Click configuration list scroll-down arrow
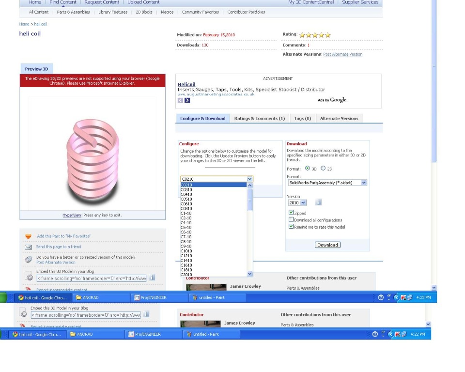This screenshot has height=372, width=465. pyautogui.click(x=250, y=274)
